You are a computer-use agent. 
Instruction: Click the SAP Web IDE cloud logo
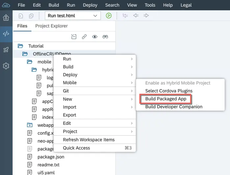tap(6, 5)
